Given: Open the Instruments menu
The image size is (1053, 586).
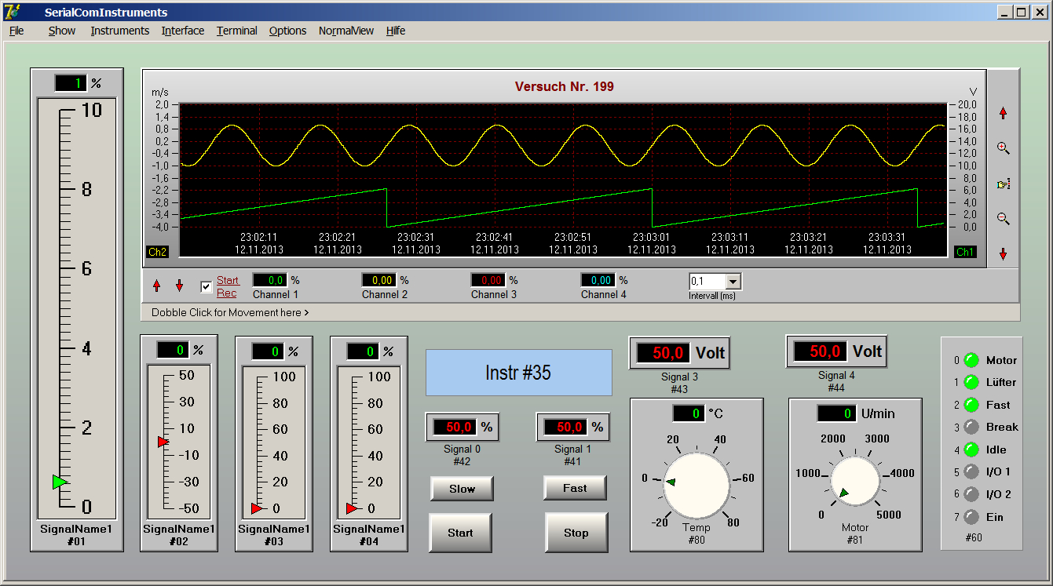Looking at the screenshot, I should coord(119,31).
